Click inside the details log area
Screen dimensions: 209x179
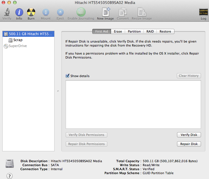(133, 104)
